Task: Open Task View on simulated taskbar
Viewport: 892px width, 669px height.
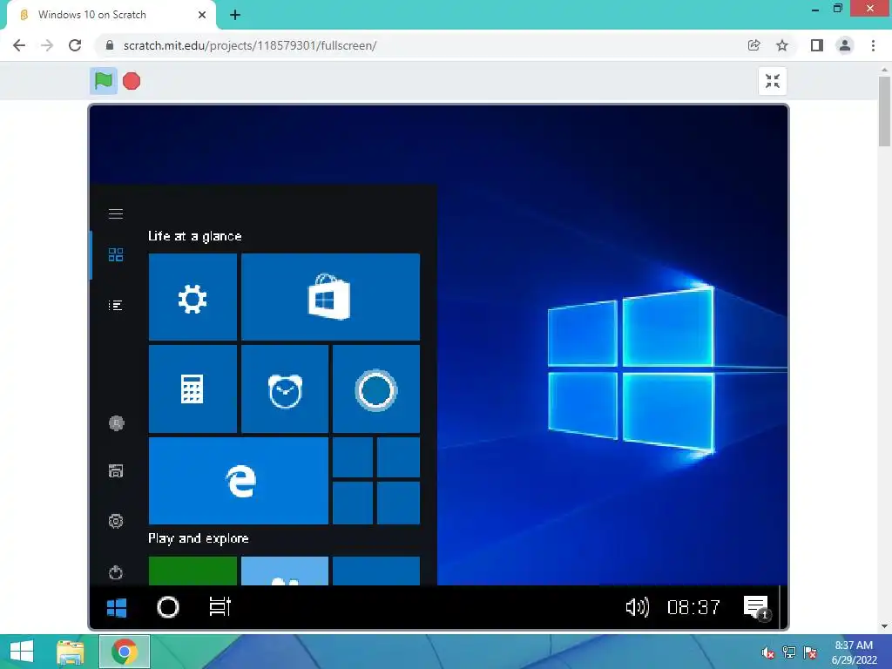Action: tap(220, 607)
